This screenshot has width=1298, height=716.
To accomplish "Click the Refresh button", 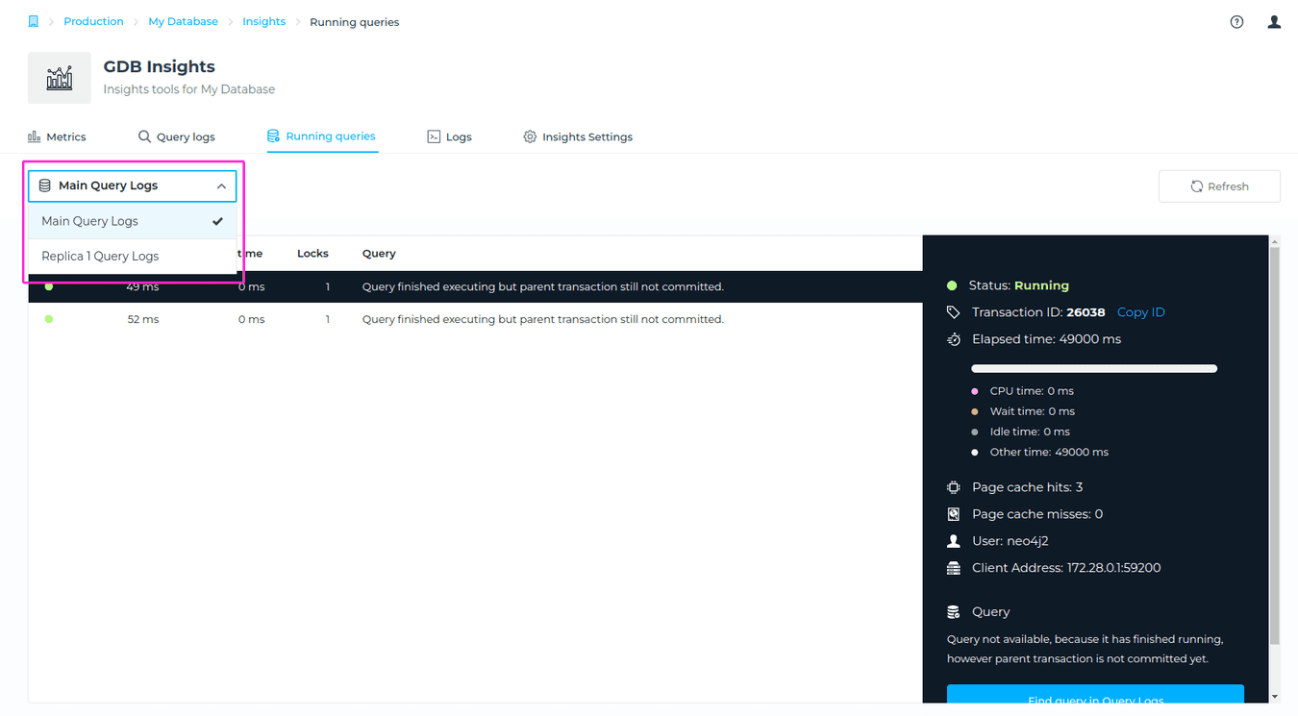I will pyautogui.click(x=1219, y=186).
